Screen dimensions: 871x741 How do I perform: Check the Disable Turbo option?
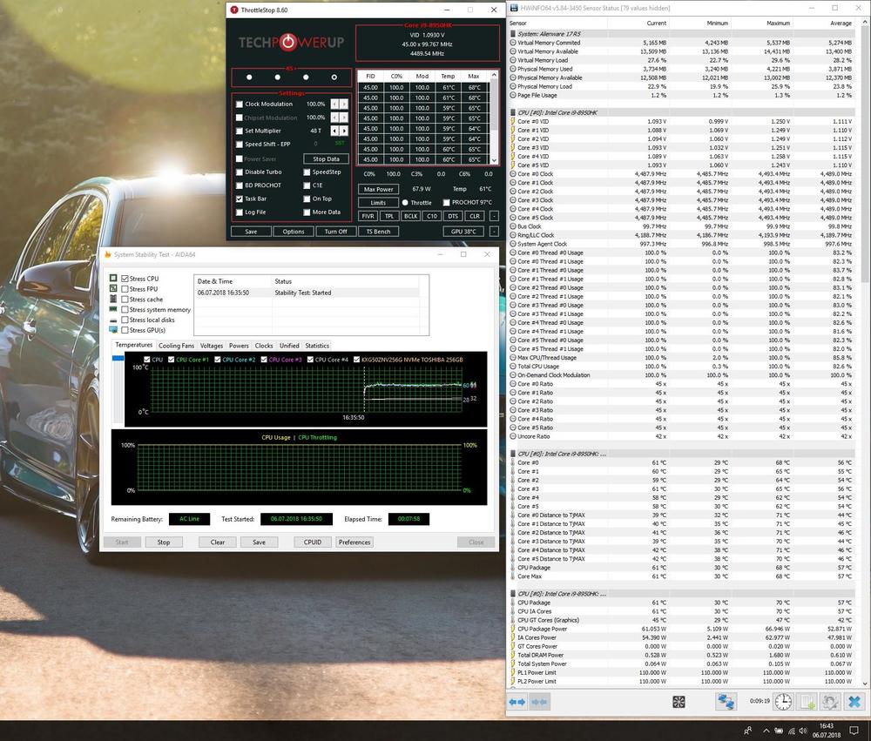240,172
